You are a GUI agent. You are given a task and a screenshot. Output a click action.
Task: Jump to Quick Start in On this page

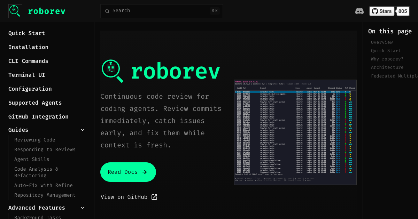coord(386,51)
